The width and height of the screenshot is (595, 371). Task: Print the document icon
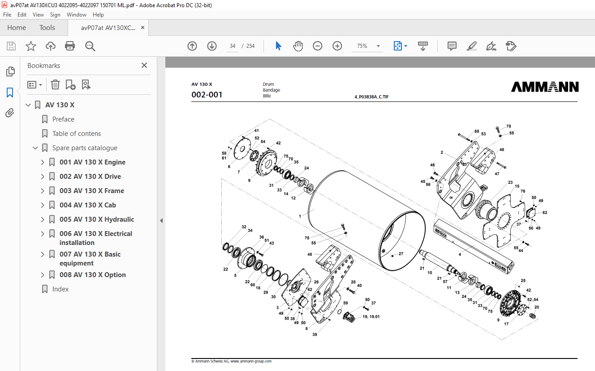[70, 46]
